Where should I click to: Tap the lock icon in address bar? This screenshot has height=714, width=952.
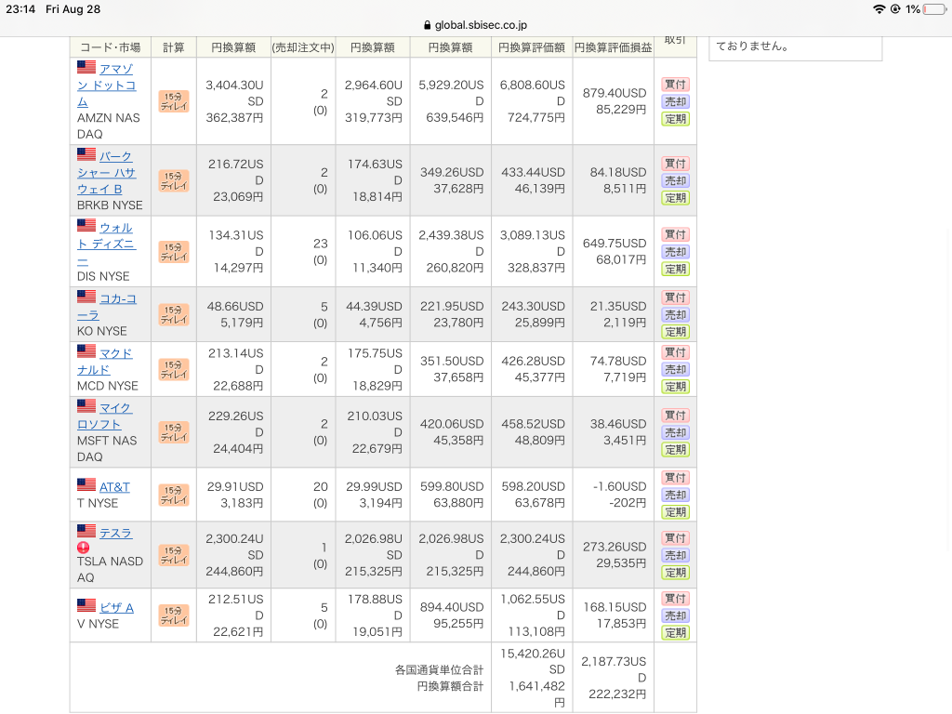tap(427, 25)
